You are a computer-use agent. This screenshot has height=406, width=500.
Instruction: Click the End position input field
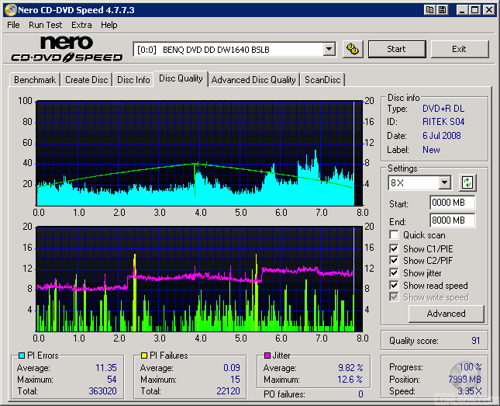click(452, 220)
